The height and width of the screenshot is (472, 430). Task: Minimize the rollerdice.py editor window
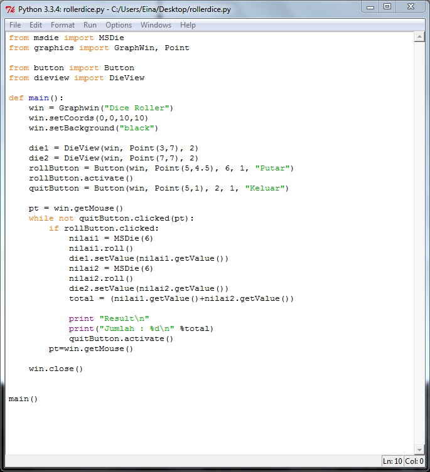(372, 7)
